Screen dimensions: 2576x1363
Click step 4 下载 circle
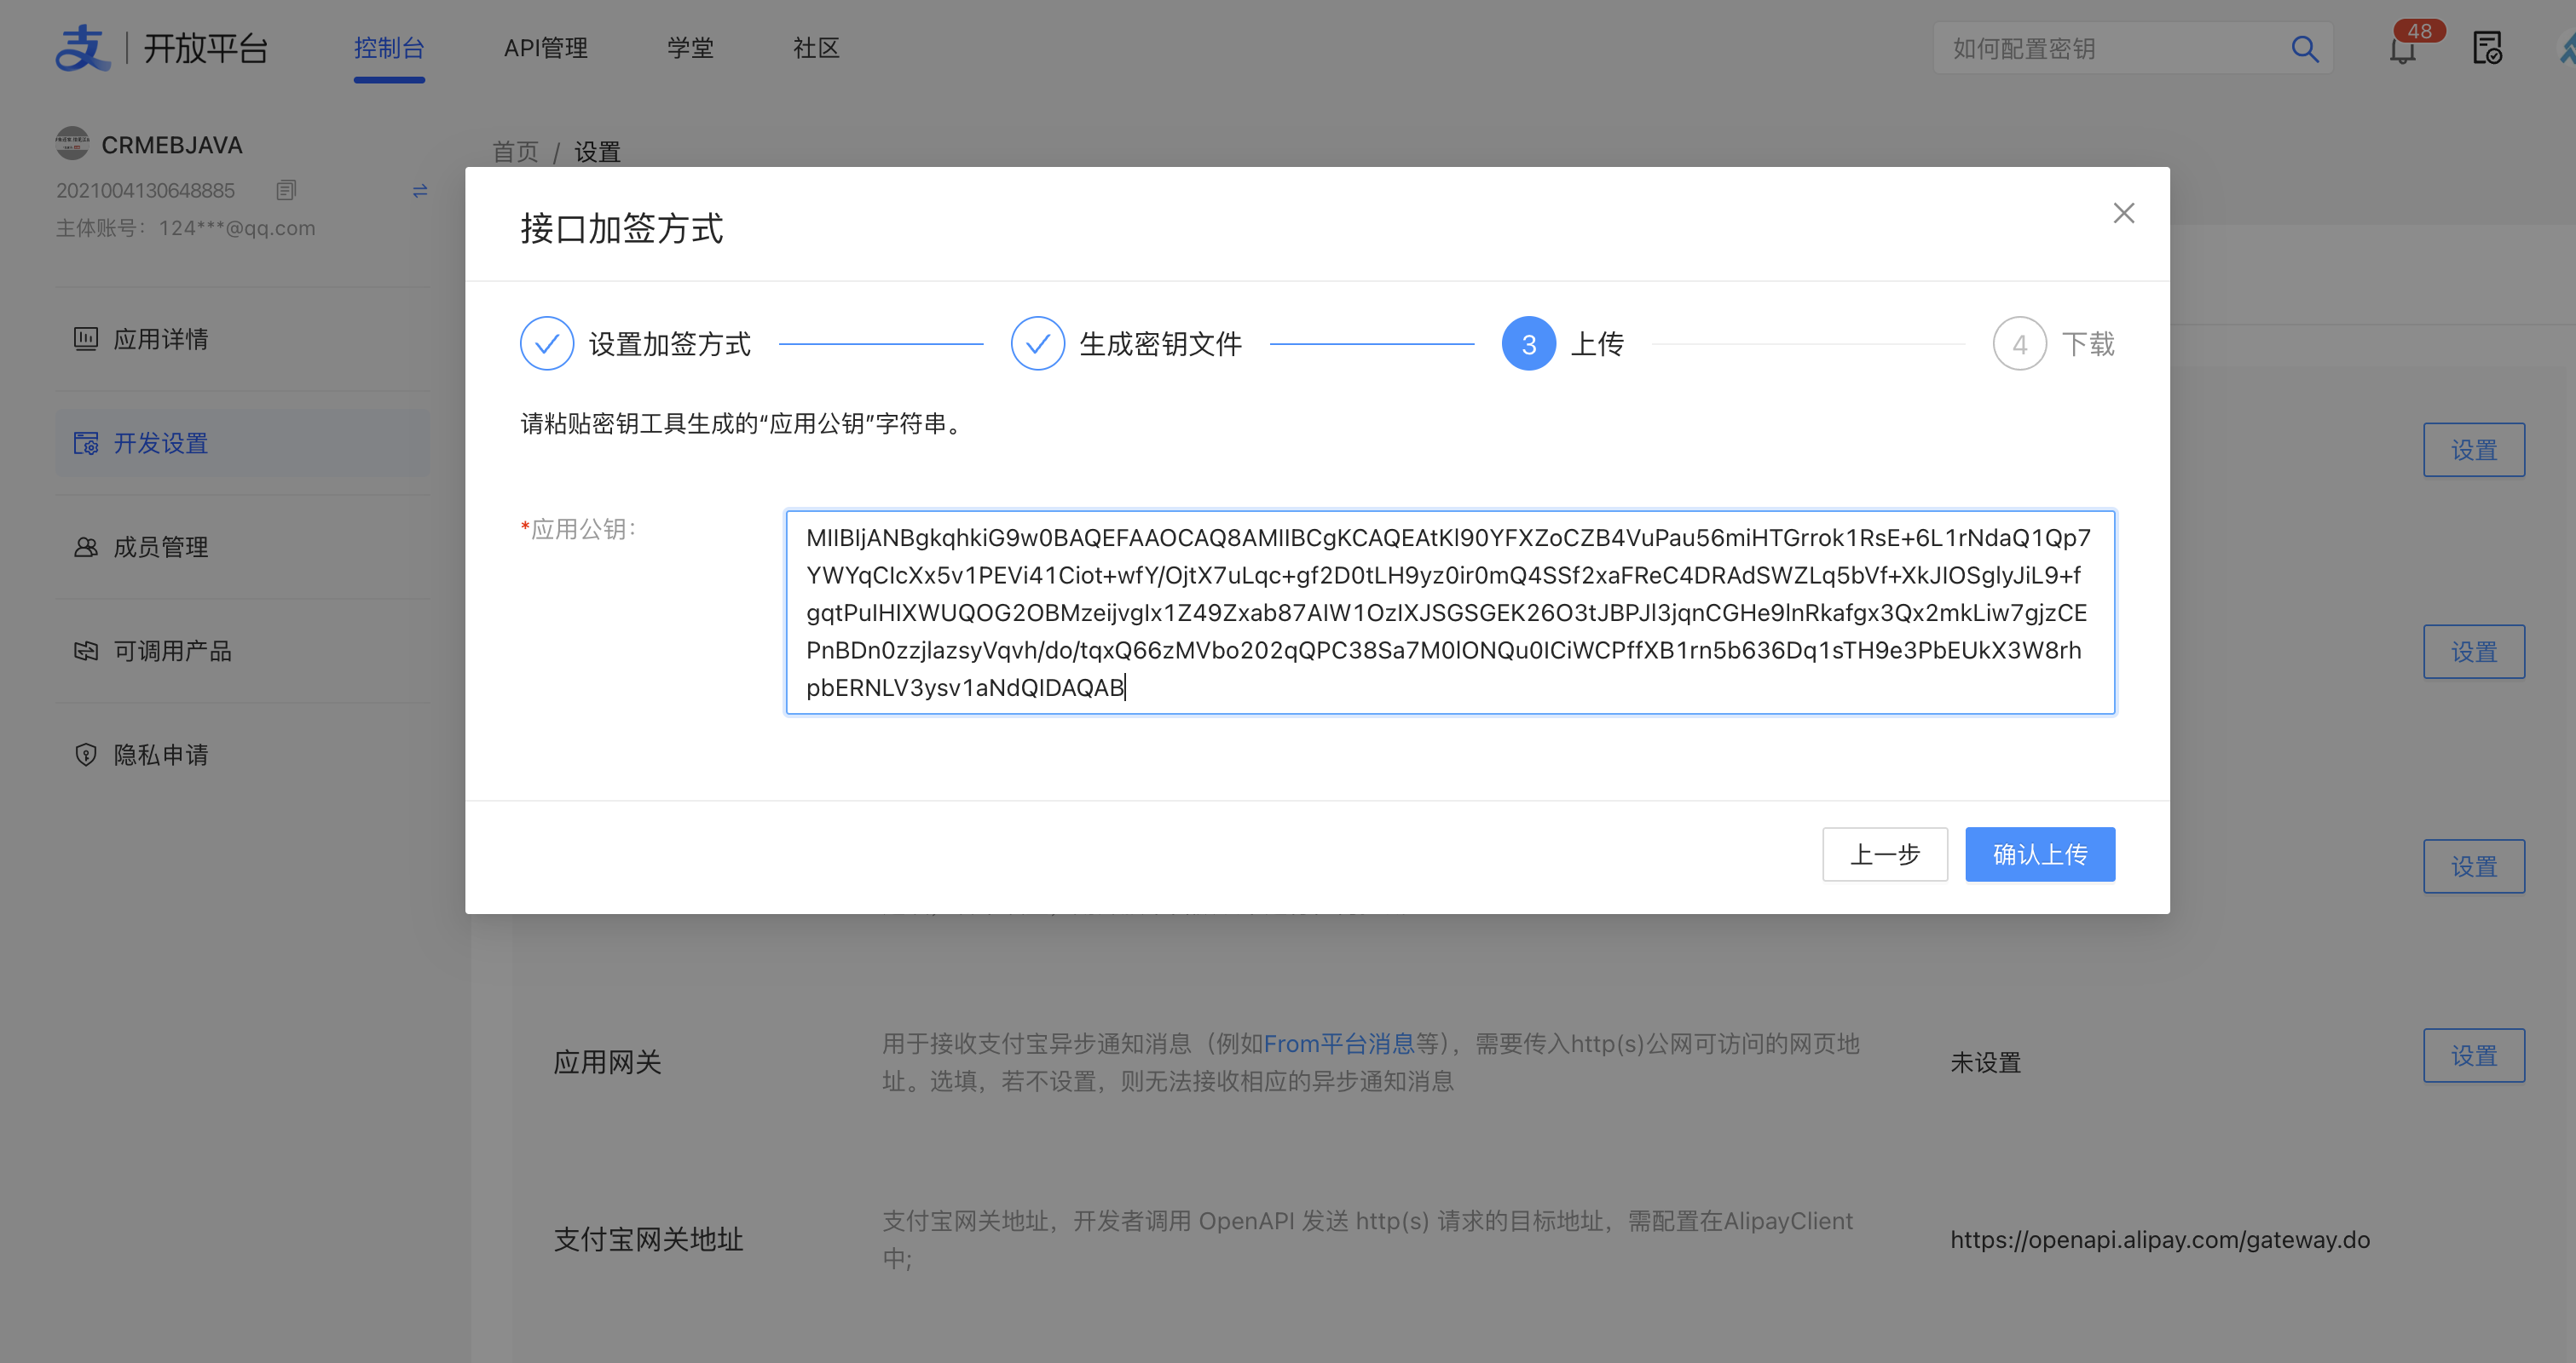click(x=2019, y=344)
